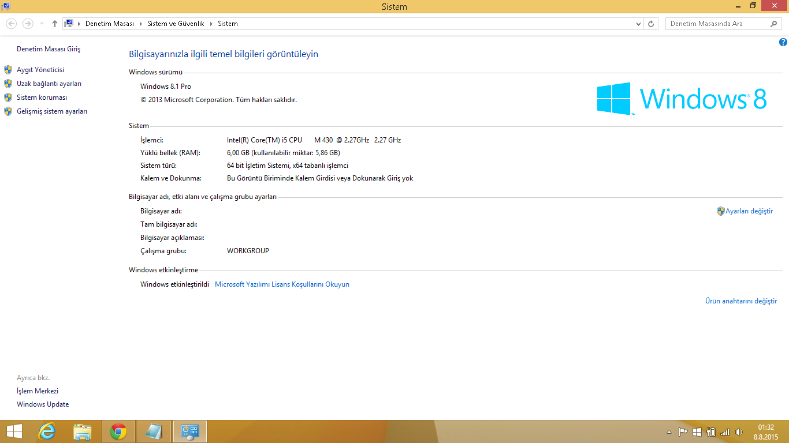Open Google Chrome from the taskbar
Screen dimensions: 789x443
pos(118,431)
